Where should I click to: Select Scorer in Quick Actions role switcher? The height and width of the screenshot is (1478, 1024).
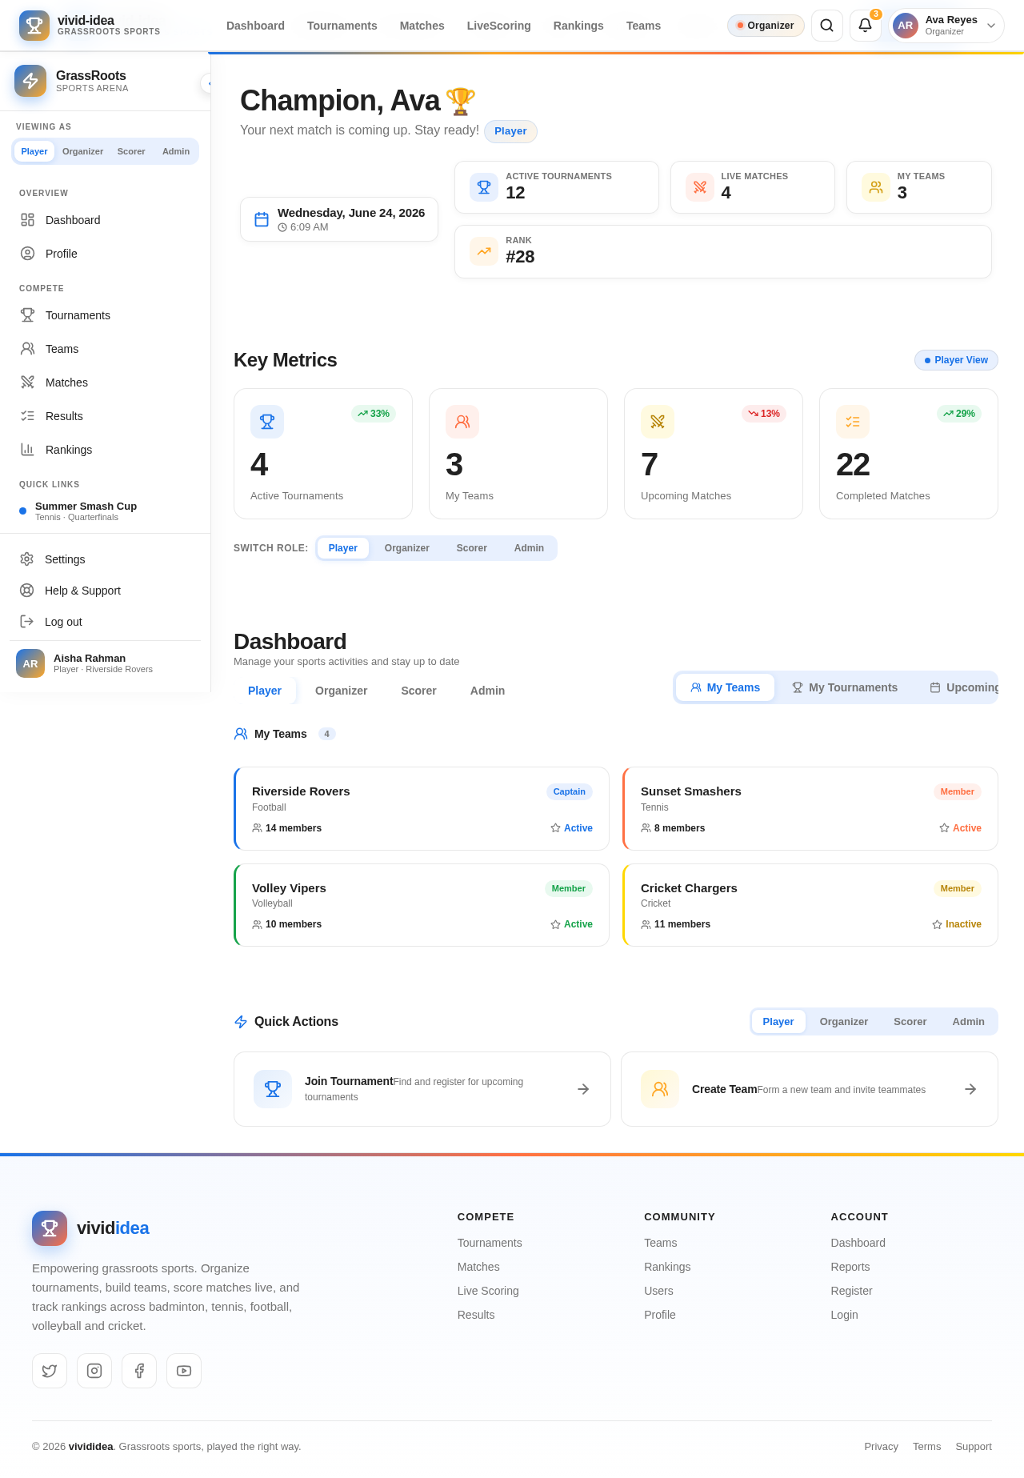coord(910,1022)
